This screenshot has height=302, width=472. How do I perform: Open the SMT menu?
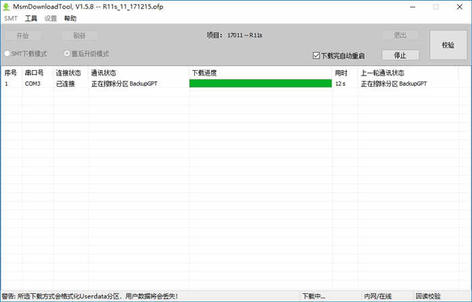point(11,19)
